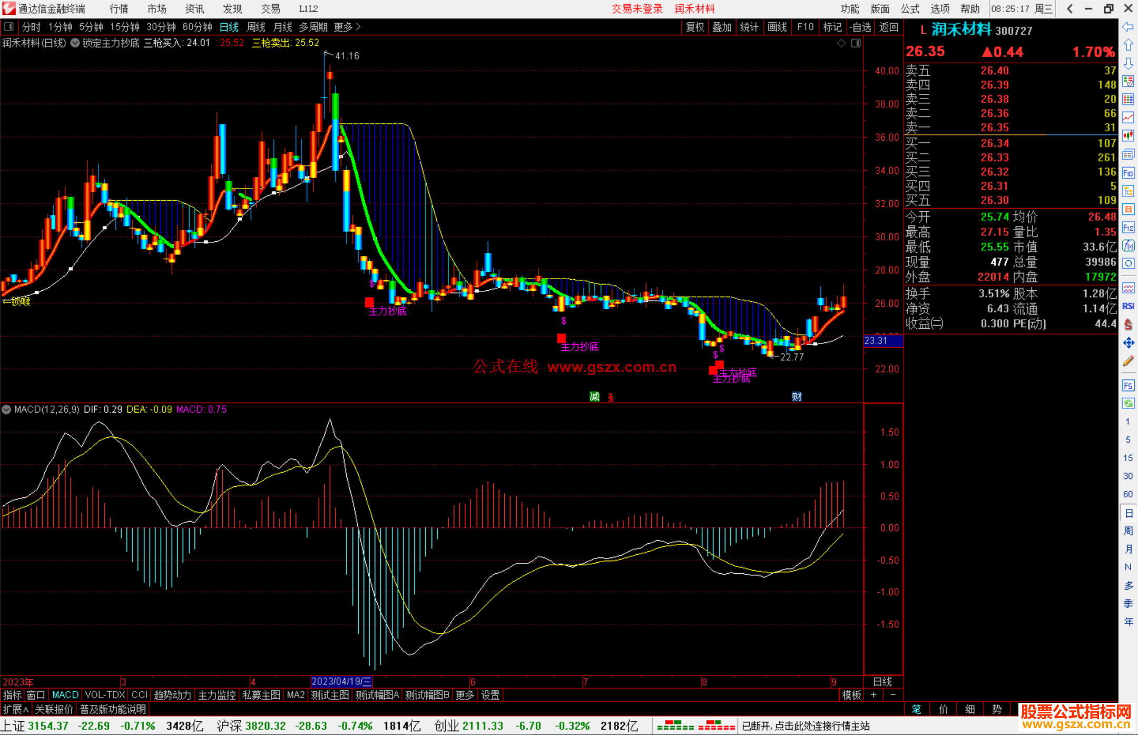Toggle the panel icon left of 分时
This screenshot has width=1138, height=735.
(x=9, y=26)
